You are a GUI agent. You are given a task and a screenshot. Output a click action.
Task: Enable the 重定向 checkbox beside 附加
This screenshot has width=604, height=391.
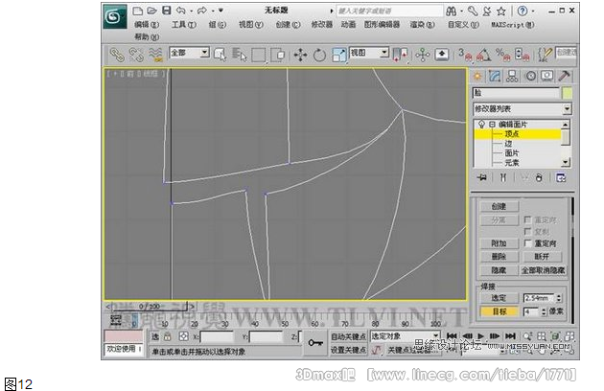point(527,243)
